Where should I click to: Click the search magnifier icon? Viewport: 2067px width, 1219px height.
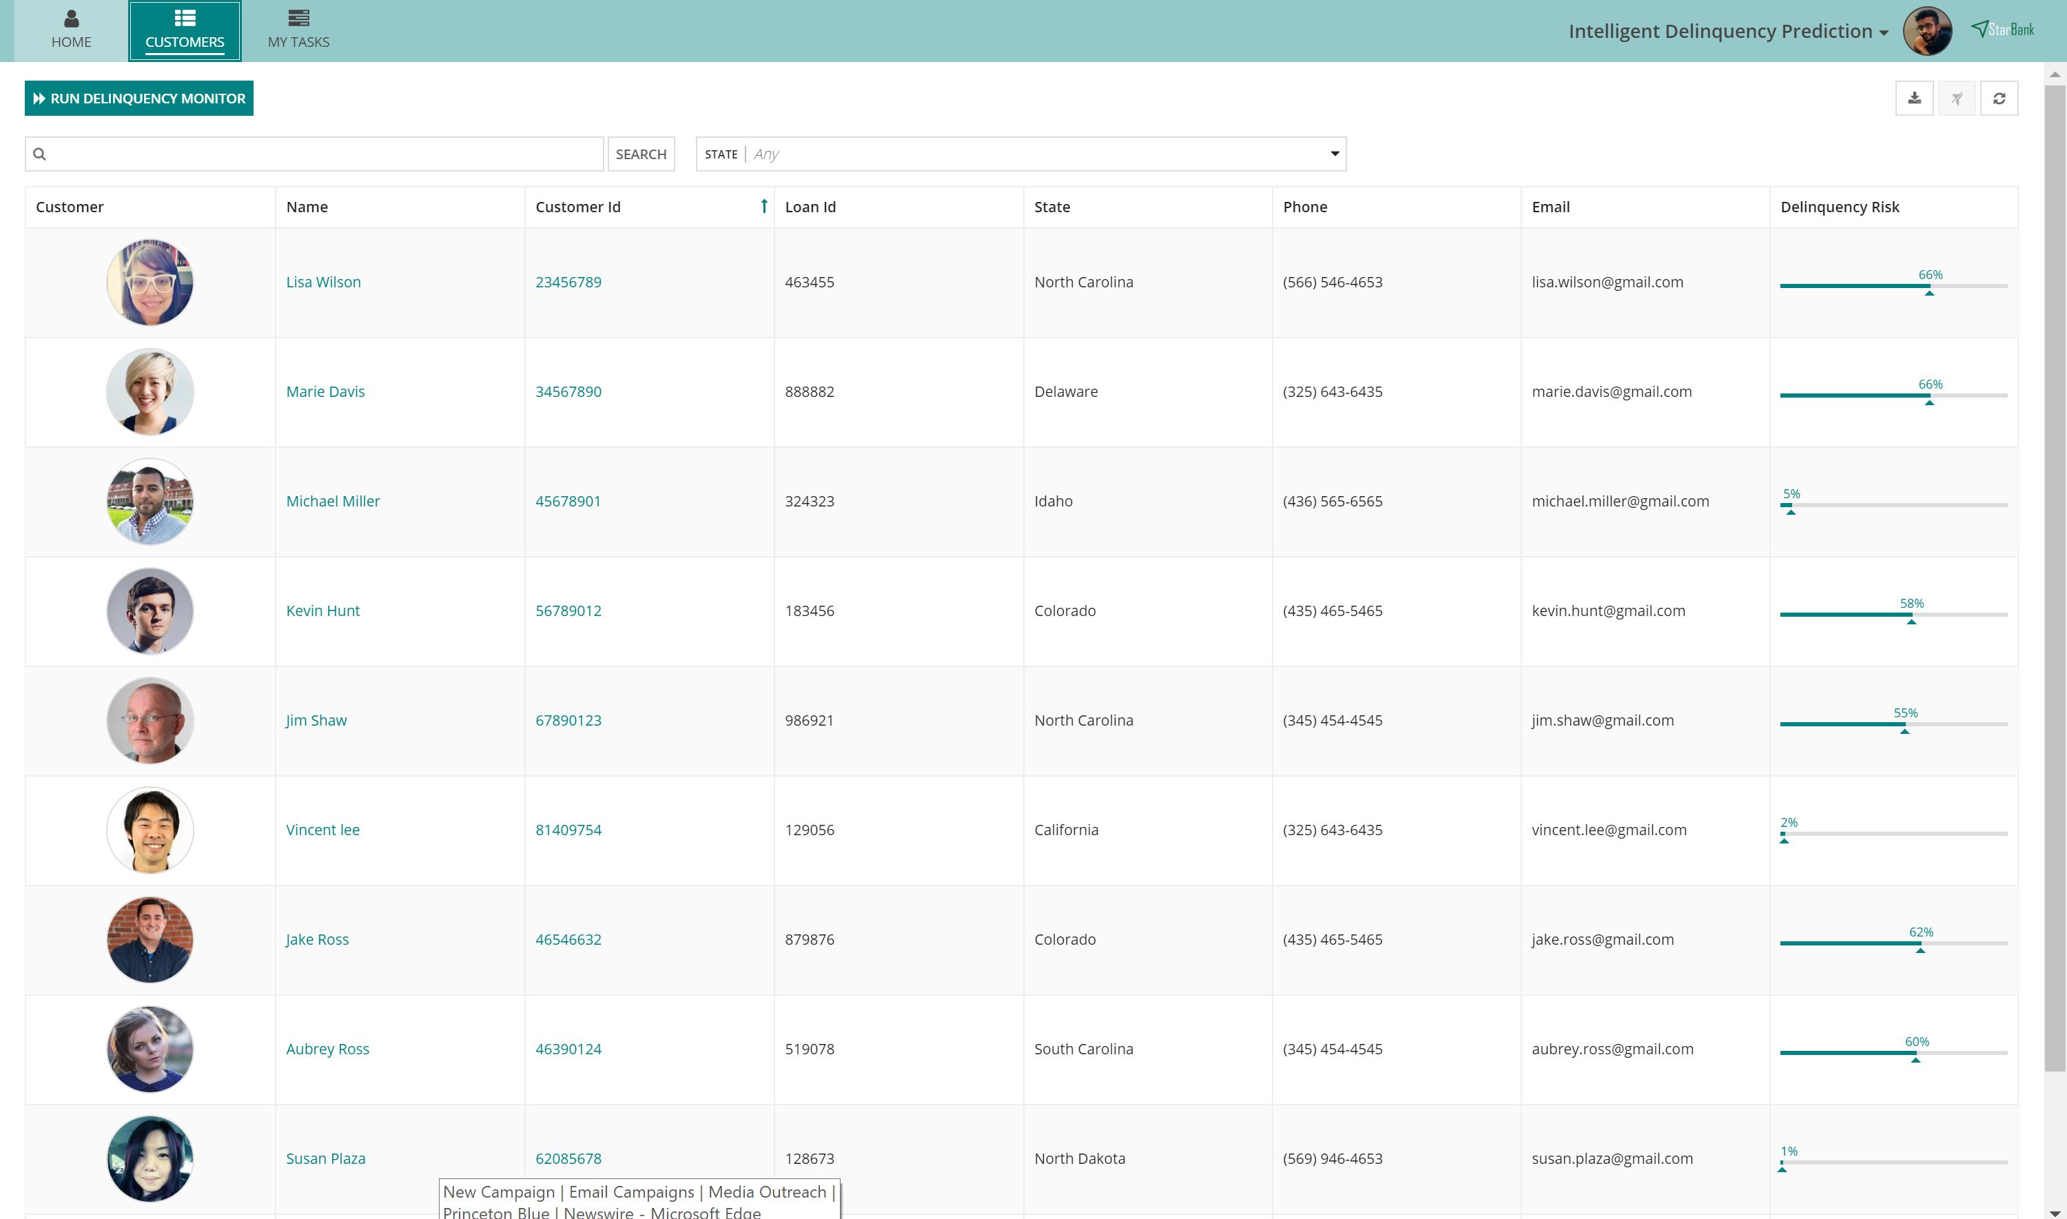(39, 154)
